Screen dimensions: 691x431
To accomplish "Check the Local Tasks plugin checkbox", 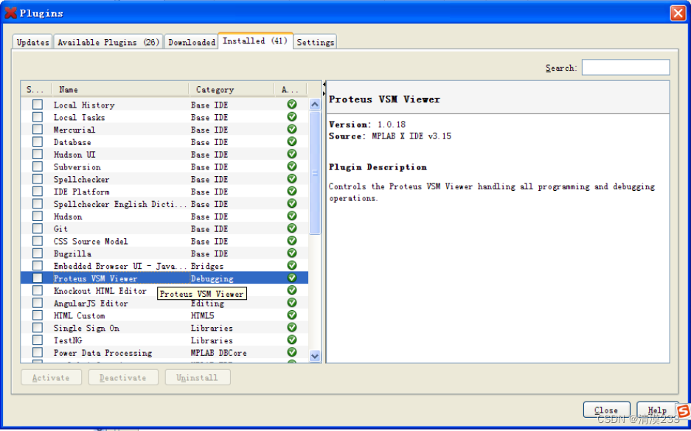I will tap(38, 117).
